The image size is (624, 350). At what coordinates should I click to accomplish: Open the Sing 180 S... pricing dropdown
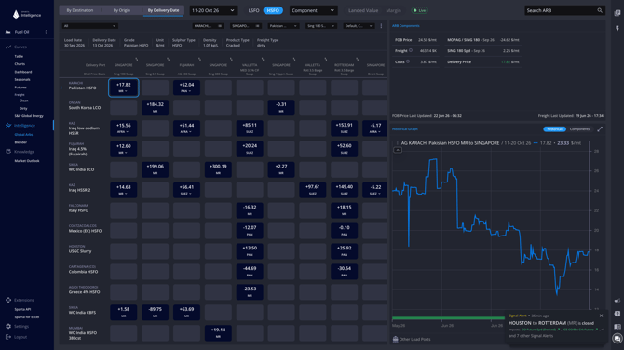point(320,26)
